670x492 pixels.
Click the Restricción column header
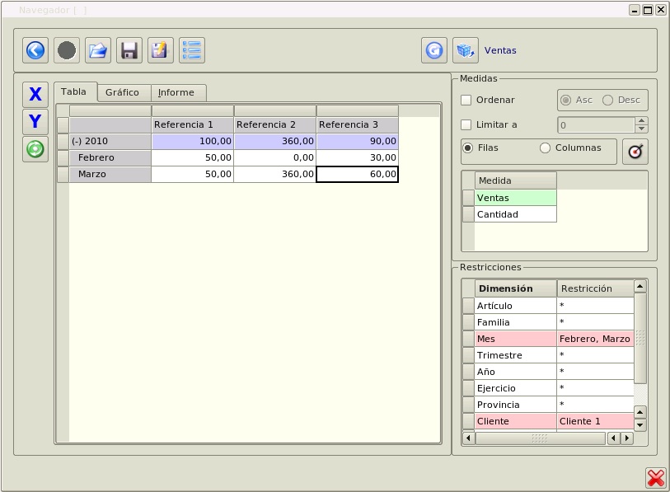tap(595, 288)
